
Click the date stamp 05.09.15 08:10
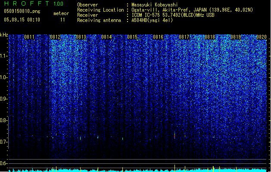(22, 20)
